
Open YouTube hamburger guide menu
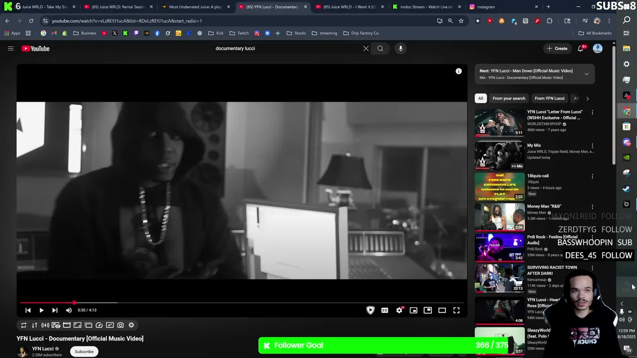pyautogui.click(x=10, y=48)
